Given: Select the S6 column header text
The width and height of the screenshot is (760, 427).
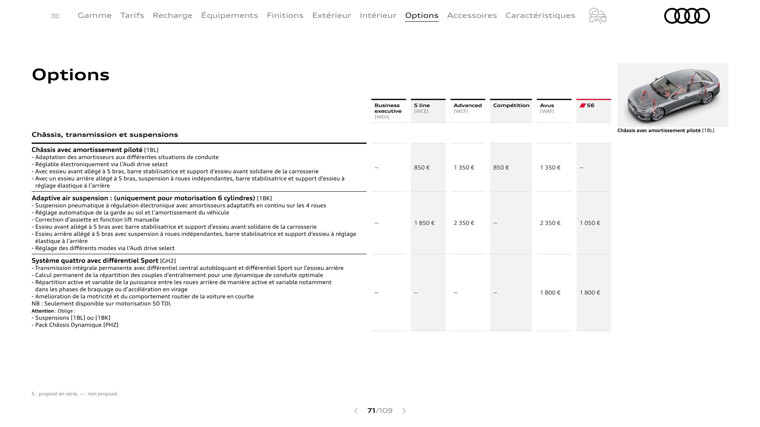Looking at the screenshot, I should [x=590, y=105].
